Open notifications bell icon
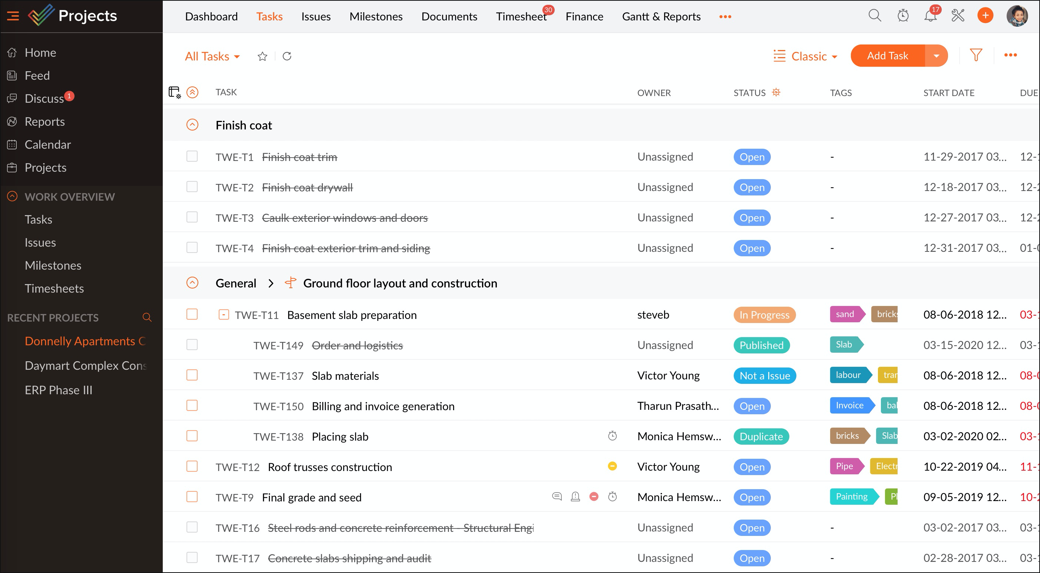1040x573 pixels. (x=930, y=16)
